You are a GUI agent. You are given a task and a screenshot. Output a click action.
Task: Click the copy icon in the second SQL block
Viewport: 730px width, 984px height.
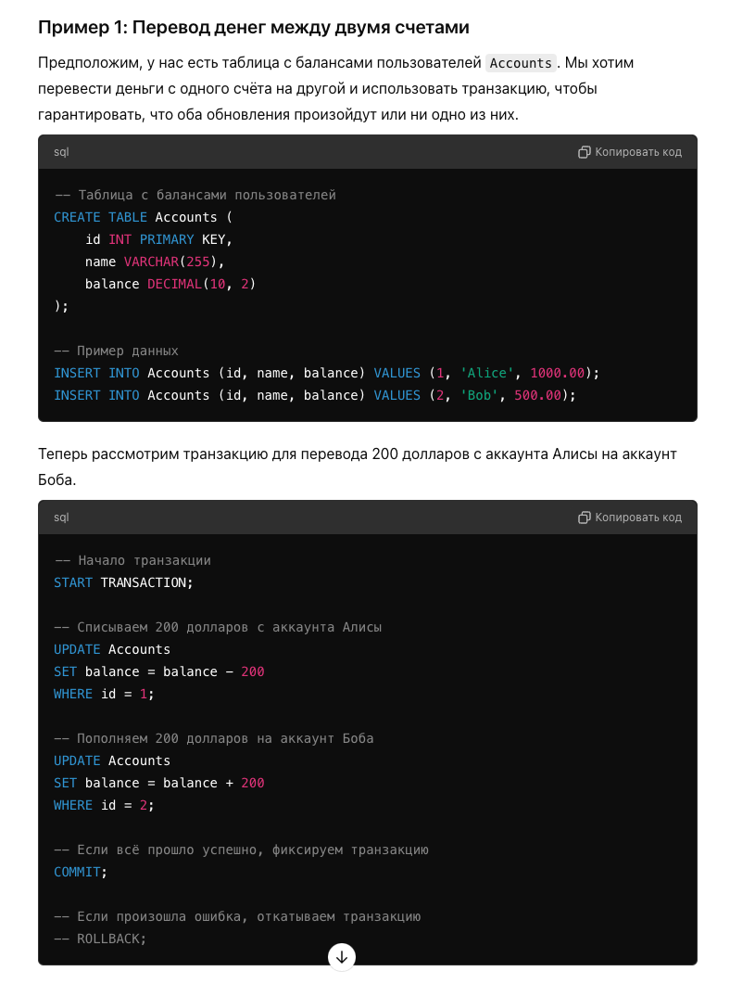[x=584, y=518]
